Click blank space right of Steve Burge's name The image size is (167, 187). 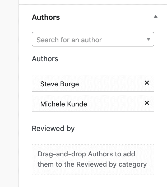point(111,83)
